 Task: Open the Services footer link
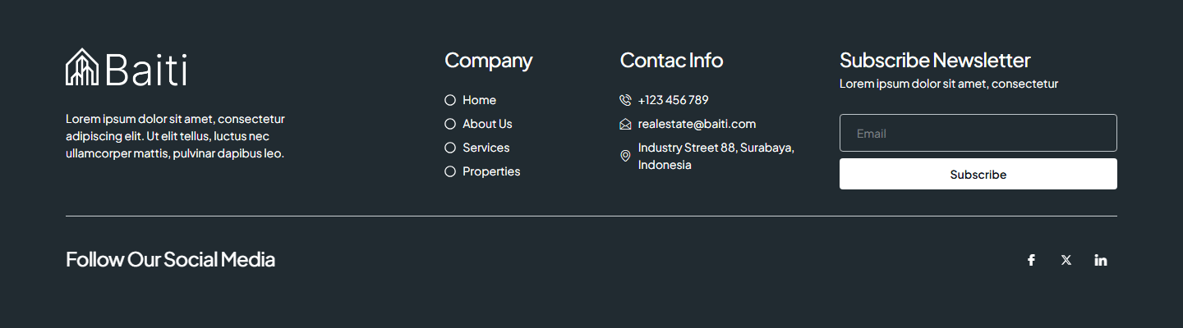pyautogui.click(x=486, y=148)
